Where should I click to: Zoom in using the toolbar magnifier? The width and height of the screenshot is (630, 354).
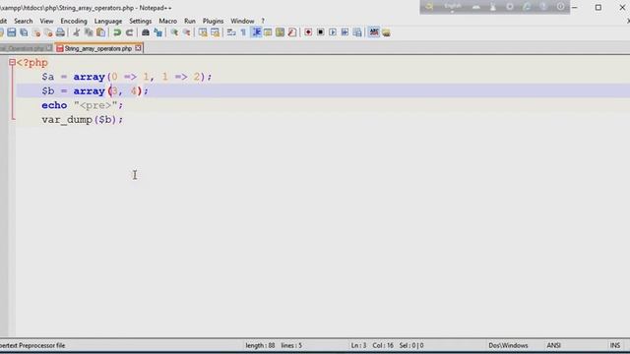tap(174, 32)
